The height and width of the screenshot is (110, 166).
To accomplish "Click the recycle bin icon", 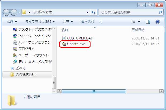I will tap(12, 68).
